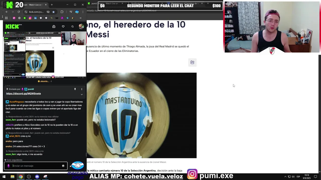This screenshot has width=321, height=180.
Task: Open the Windows Start menu
Action: coord(4,177)
